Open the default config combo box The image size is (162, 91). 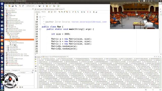(x=32, y=6)
